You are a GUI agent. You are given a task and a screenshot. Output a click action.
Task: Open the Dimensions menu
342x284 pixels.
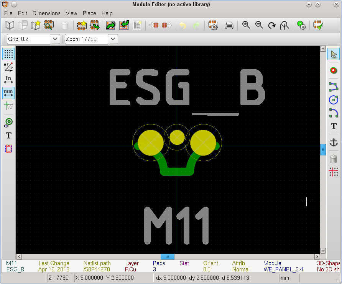click(46, 13)
